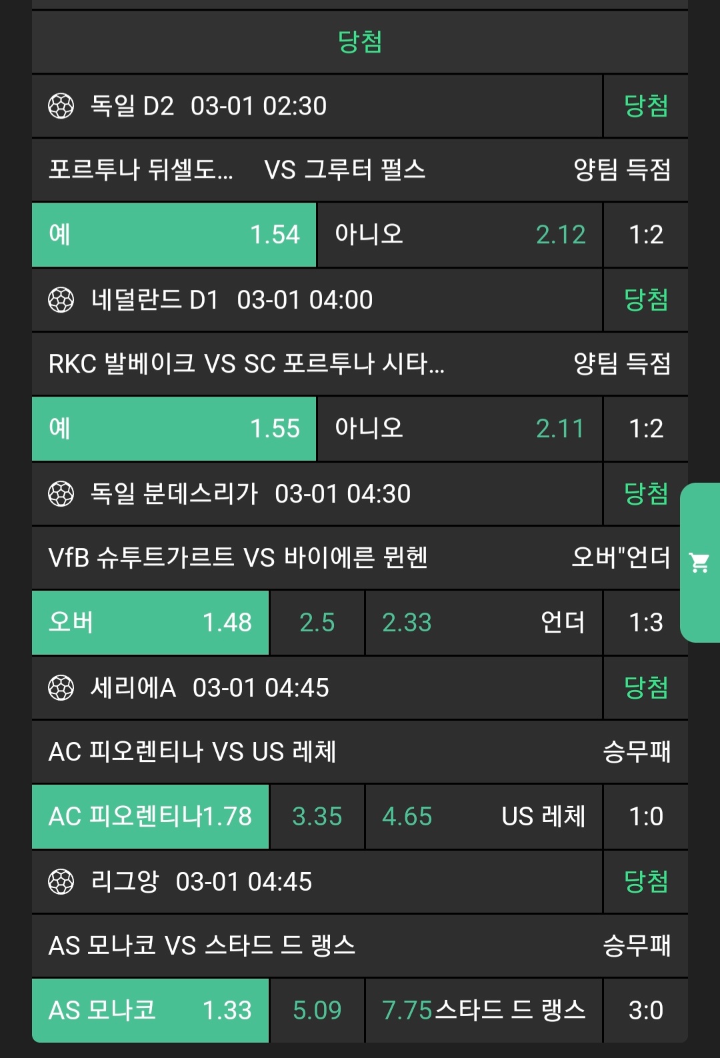Select US 레체 win at 4.65

pyautogui.click(x=483, y=817)
